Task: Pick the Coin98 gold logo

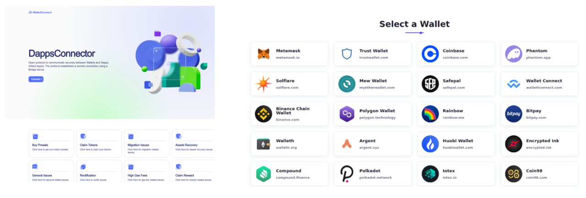Action: coord(514,174)
